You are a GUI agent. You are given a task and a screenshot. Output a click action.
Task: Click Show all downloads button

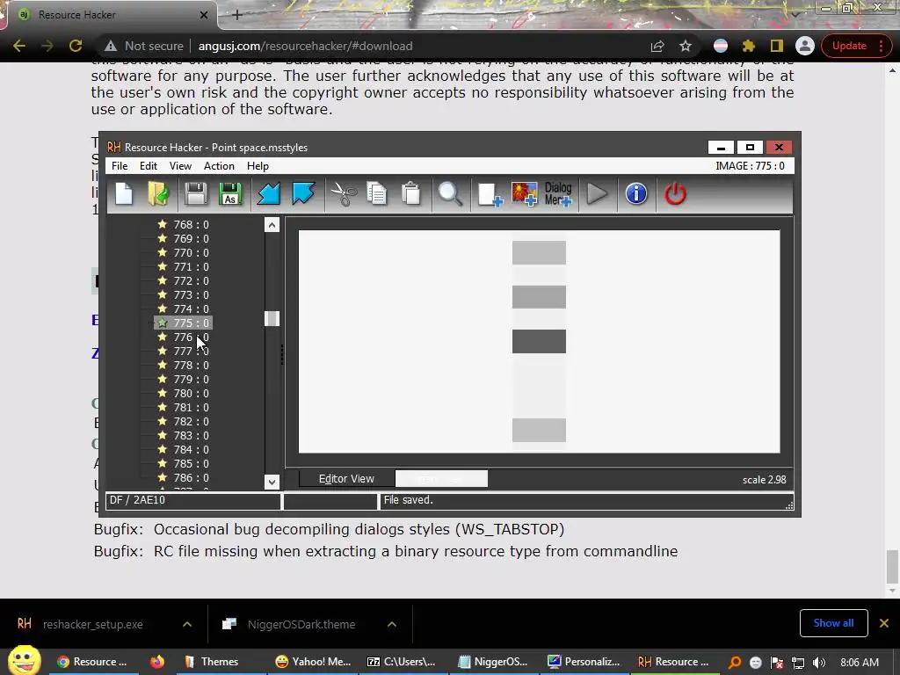pos(833,623)
